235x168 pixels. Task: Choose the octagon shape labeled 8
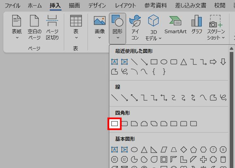(223, 150)
